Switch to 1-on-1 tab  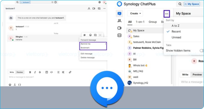[140, 22]
